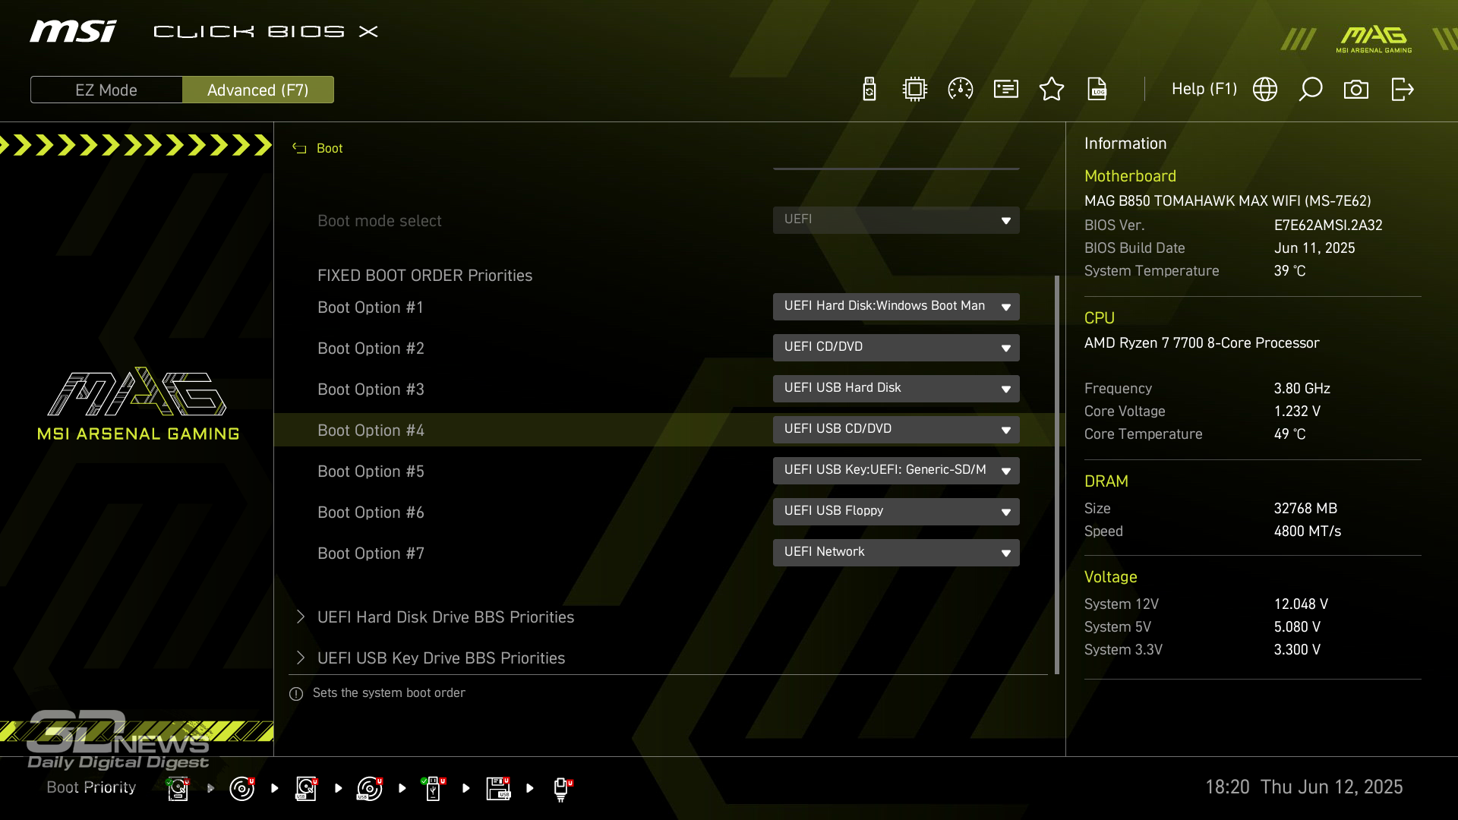The image size is (1458, 820).
Task: Click the MSI logo
Action: coord(73,31)
